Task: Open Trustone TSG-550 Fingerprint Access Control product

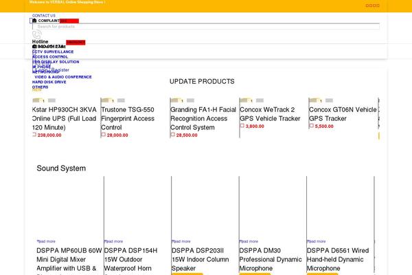Action: coord(128,118)
